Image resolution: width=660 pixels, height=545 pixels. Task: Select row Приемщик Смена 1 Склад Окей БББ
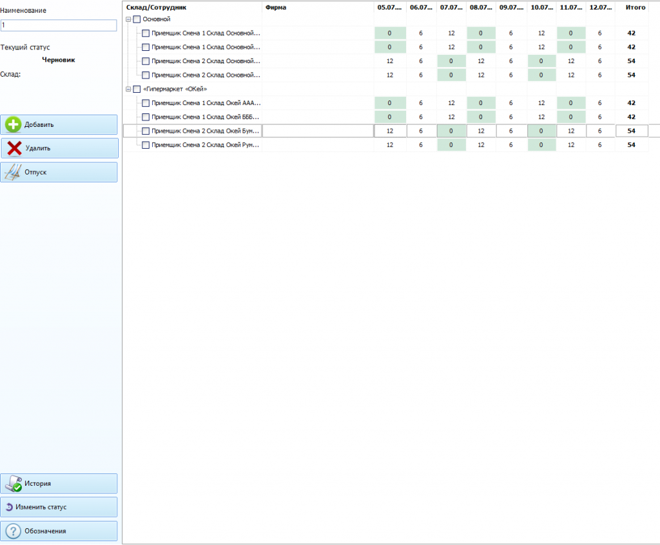point(206,117)
